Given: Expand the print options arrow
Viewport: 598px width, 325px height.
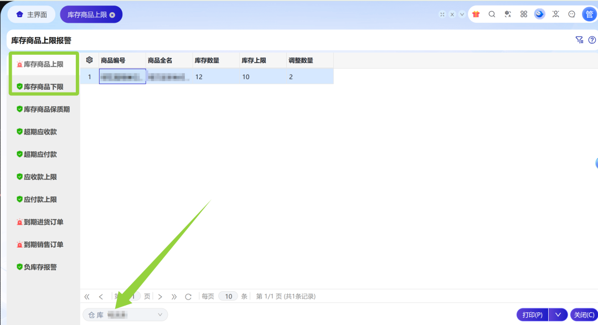Looking at the screenshot, I should coord(558,314).
